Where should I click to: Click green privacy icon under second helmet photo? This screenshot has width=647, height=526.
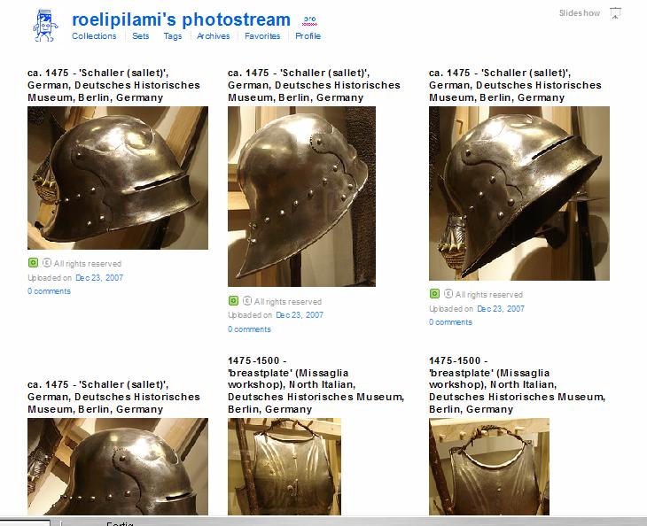(233, 301)
